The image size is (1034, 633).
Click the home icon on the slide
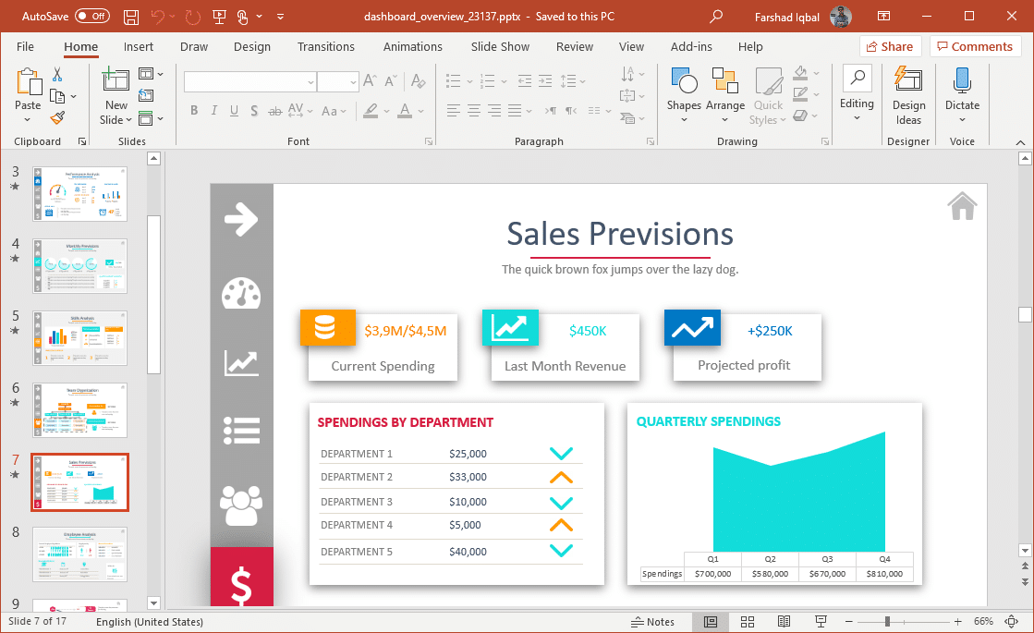(962, 205)
